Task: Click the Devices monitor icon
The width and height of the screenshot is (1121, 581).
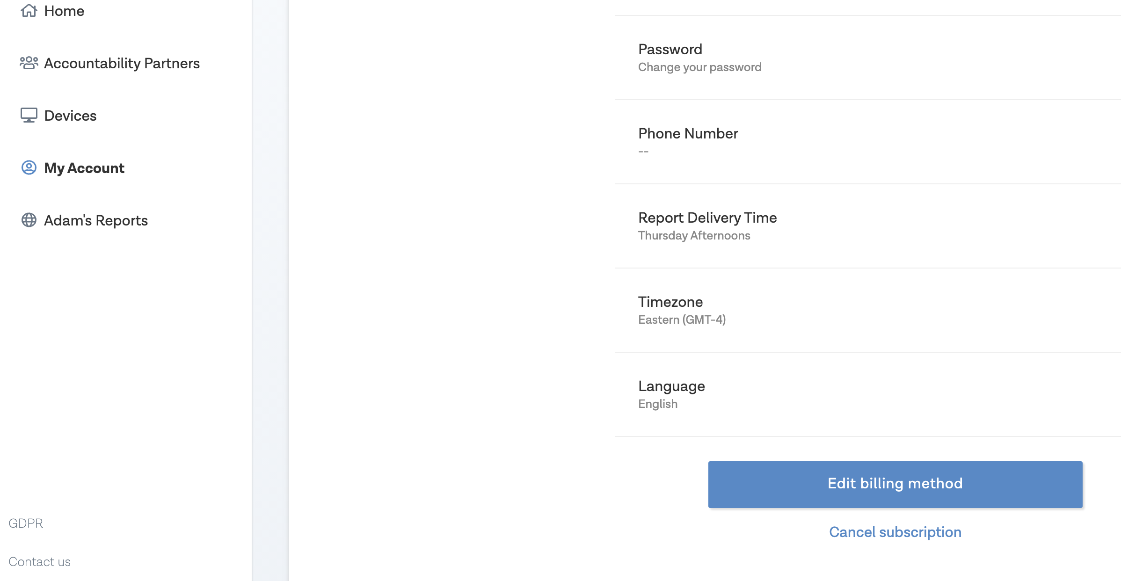Action: coord(29,115)
